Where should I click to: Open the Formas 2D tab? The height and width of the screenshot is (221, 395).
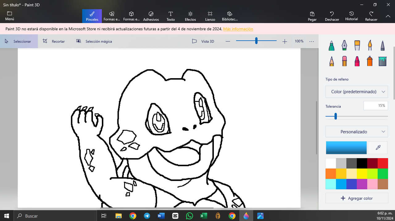[x=112, y=16]
